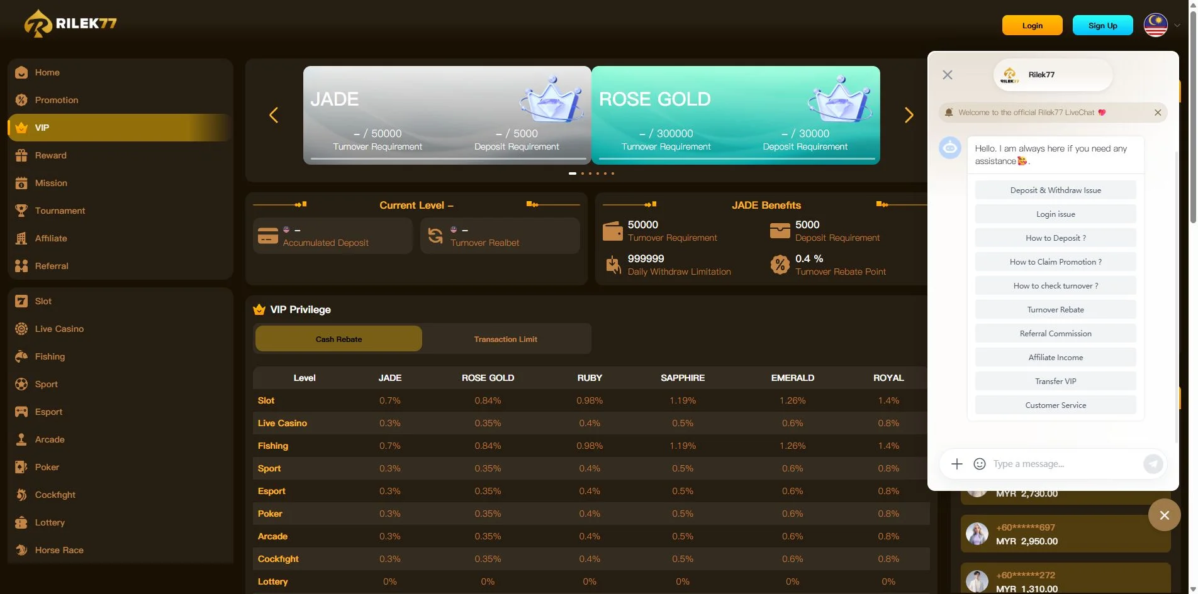Click the Reward gift icon
This screenshot has height=594, width=1198.
click(21, 155)
